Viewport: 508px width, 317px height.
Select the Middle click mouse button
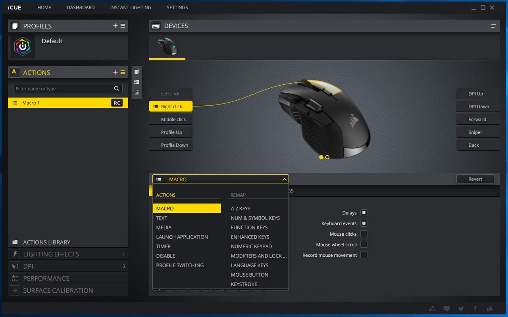click(x=171, y=119)
